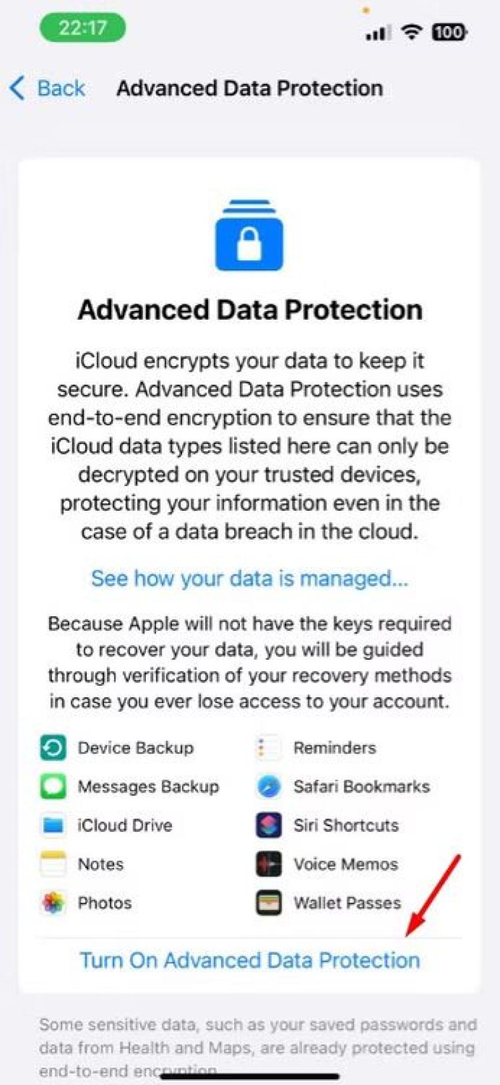Screen dimensions: 500x1085
Task: Open "See how your data is managed" link
Action: click(249, 578)
